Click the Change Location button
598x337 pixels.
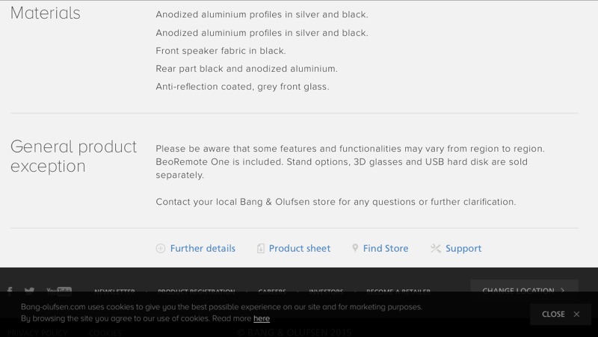pos(525,291)
